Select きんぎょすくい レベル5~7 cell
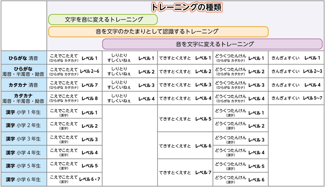This screenshot has width=325, height=187. (296, 98)
